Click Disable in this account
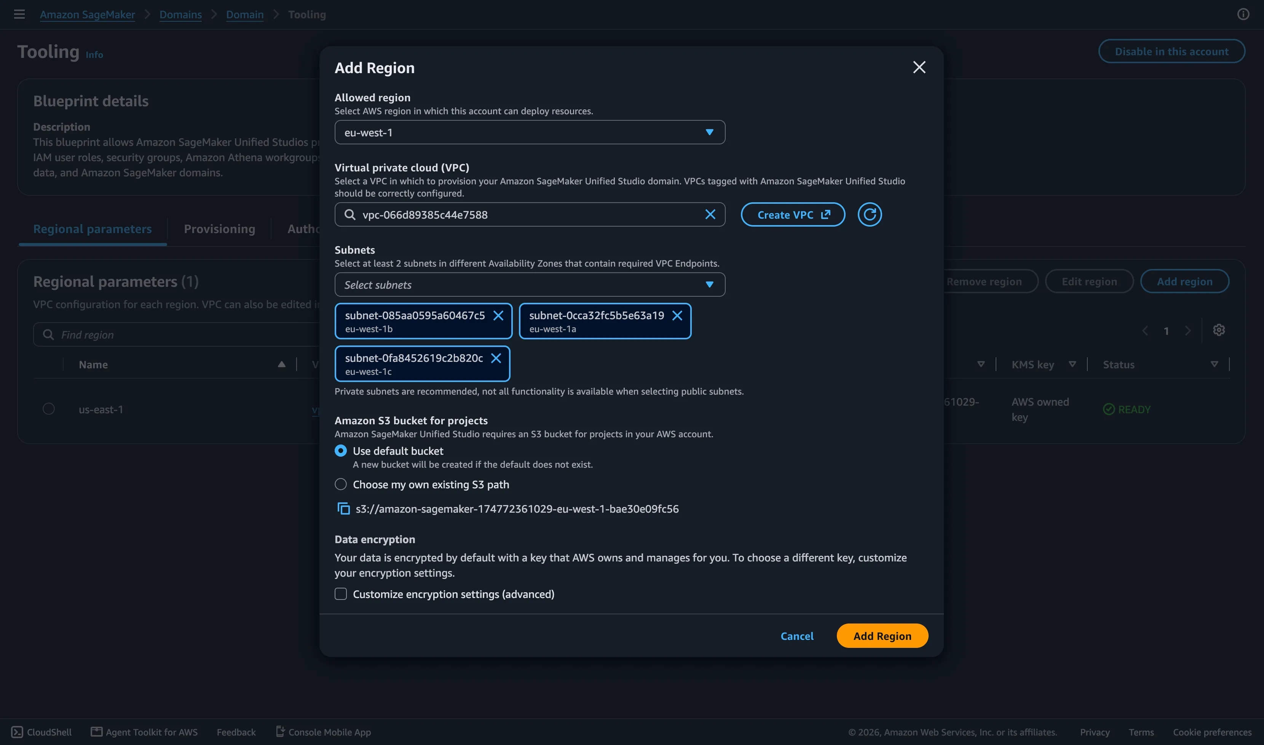This screenshot has height=745, width=1264. point(1171,51)
